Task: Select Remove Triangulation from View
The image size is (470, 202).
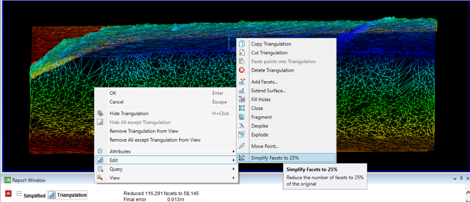Action: coord(144,131)
